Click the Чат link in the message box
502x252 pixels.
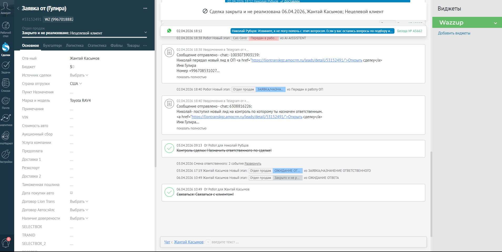click(x=167, y=242)
